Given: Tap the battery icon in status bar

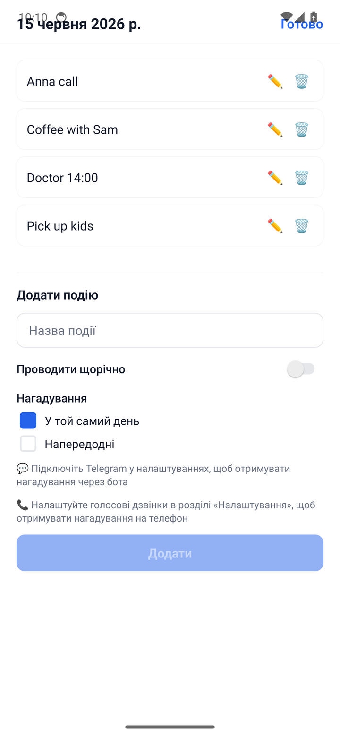Looking at the screenshot, I should (314, 17).
